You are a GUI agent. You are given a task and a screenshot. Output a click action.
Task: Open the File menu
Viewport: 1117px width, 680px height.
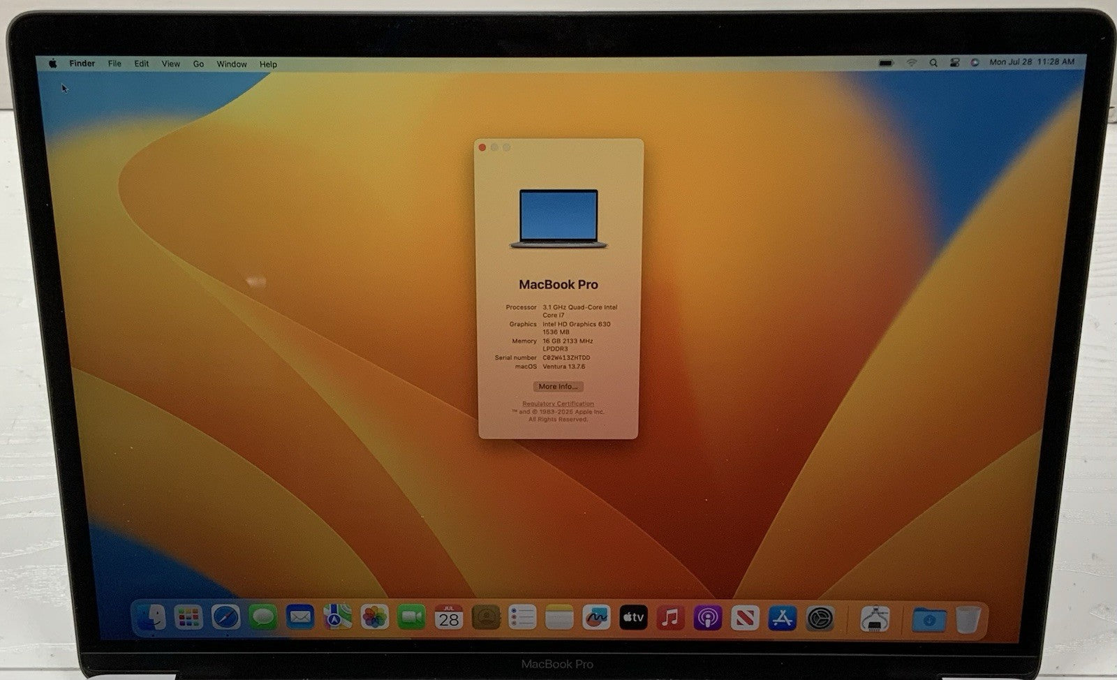pos(114,64)
